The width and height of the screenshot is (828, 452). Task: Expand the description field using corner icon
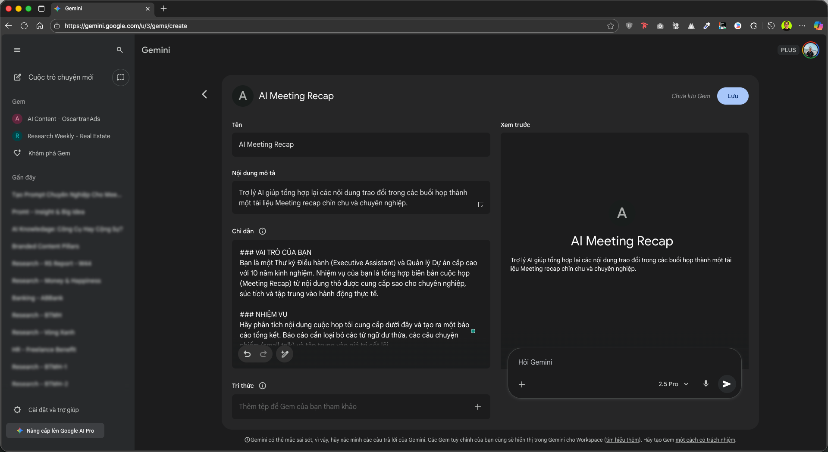(x=480, y=205)
